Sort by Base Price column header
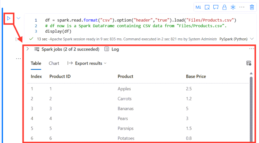This screenshot has width=259, height=143. click(196, 76)
